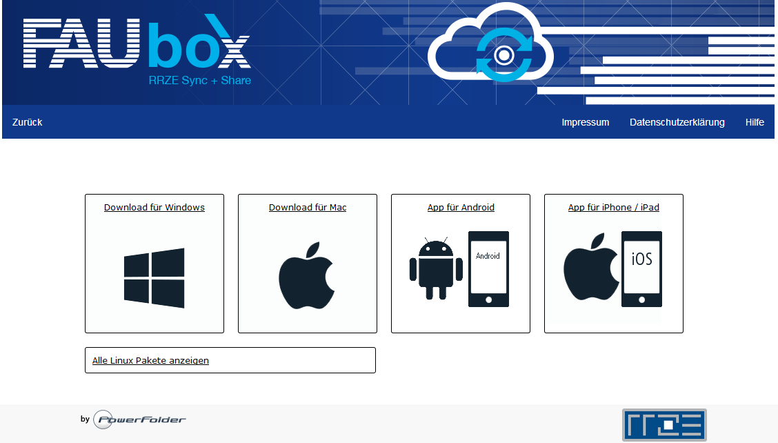Click the Alle Linux Pakete anzeigen box
This screenshot has width=778, height=443.
coord(230,360)
